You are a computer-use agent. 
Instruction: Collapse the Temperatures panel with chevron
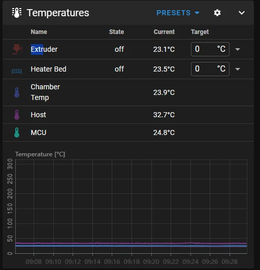242,13
